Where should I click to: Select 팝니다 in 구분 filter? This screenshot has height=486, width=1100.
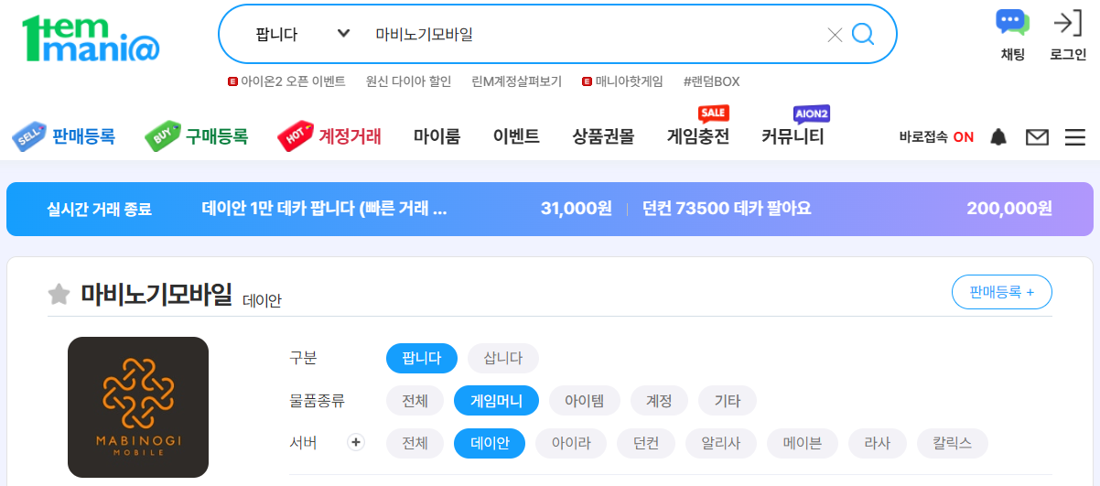[x=421, y=358]
